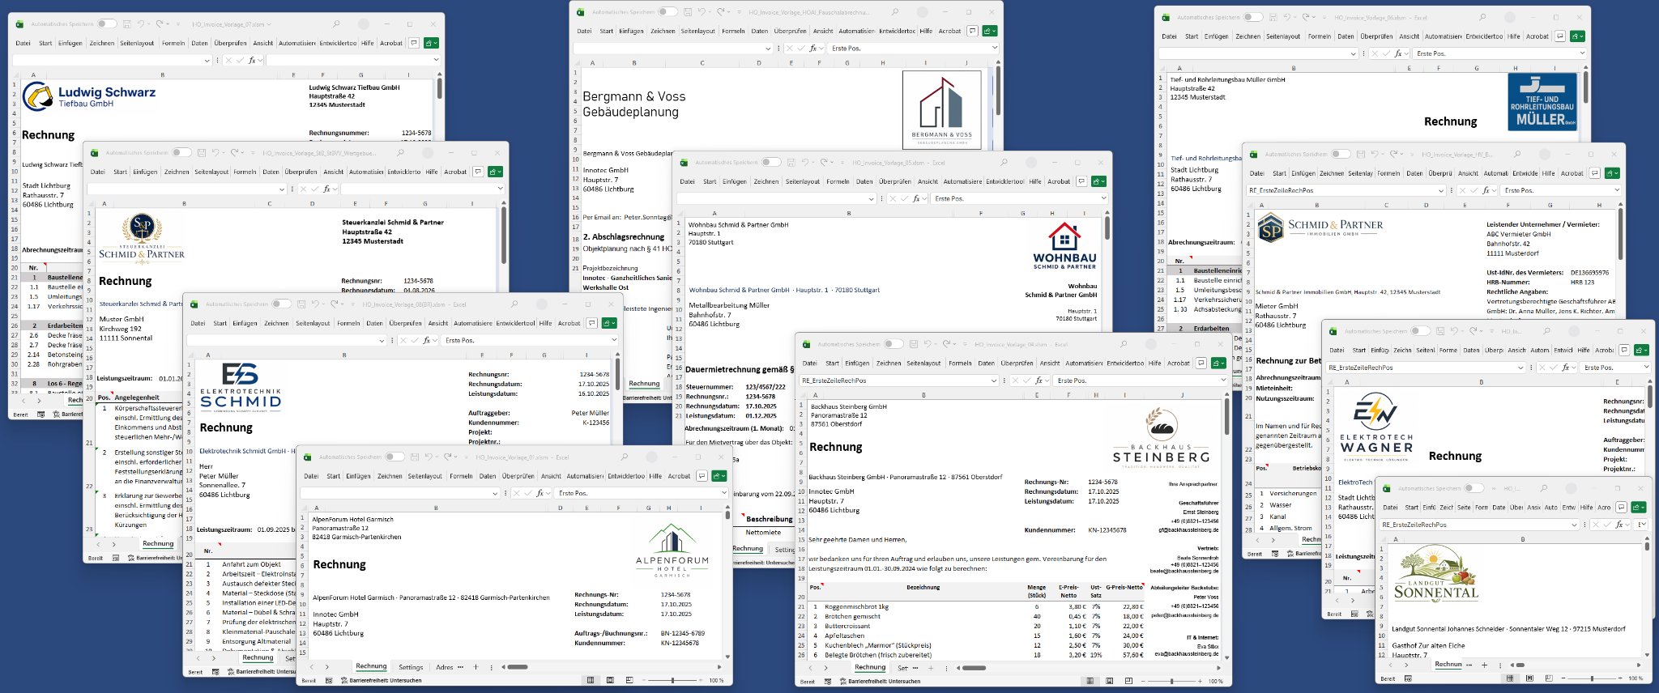Click green Share button in Backhaus Steinberg window
The height and width of the screenshot is (693, 1659).
pyautogui.click(x=1219, y=364)
